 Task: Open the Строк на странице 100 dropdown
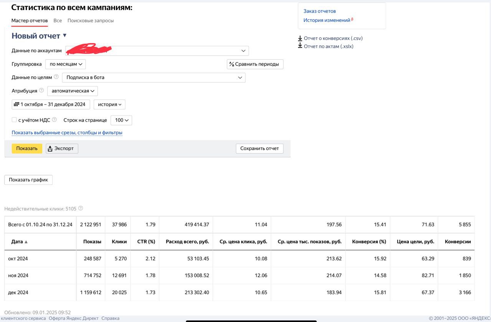(121, 120)
